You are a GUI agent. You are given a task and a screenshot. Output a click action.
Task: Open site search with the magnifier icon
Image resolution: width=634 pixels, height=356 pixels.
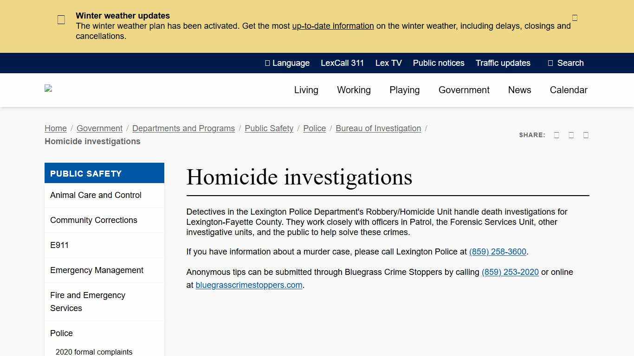(550, 63)
